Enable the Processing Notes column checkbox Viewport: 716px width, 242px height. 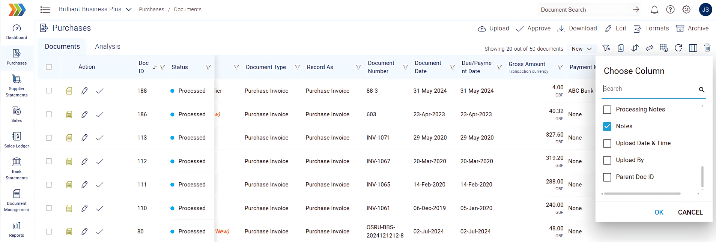(607, 110)
